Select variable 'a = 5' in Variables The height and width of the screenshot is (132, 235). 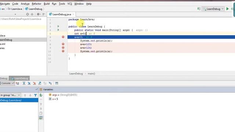point(53,99)
